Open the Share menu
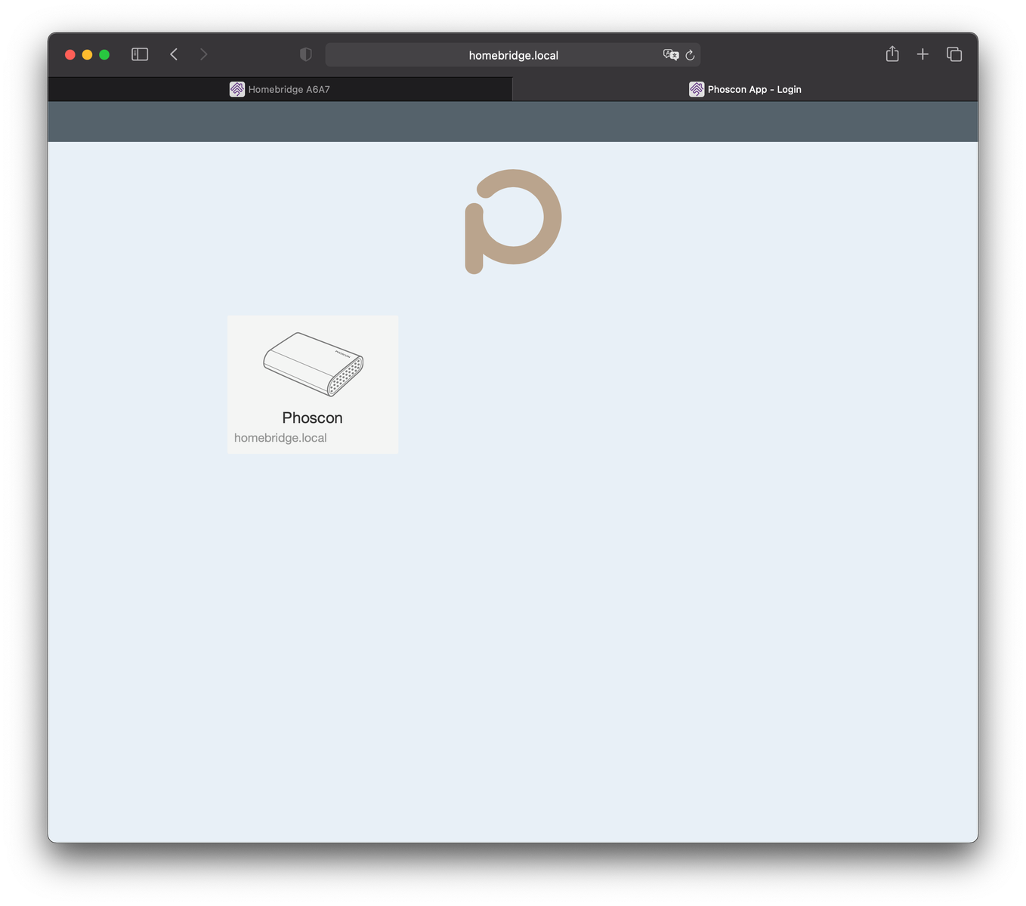 [x=892, y=54]
